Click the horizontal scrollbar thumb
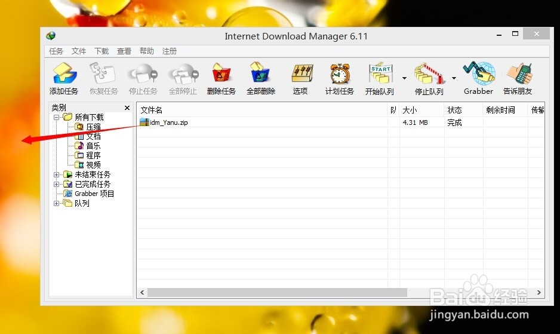The height and width of the screenshot is (334, 560). pyautogui.click(x=277, y=293)
